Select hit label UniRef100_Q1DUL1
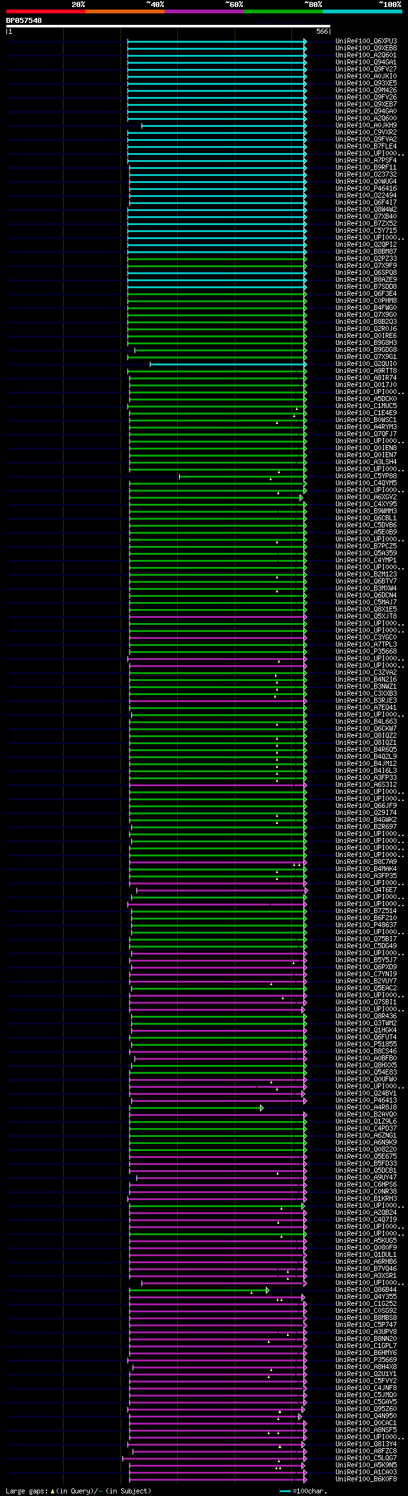Viewport: 408px width, 1496px height. (x=366, y=1254)
